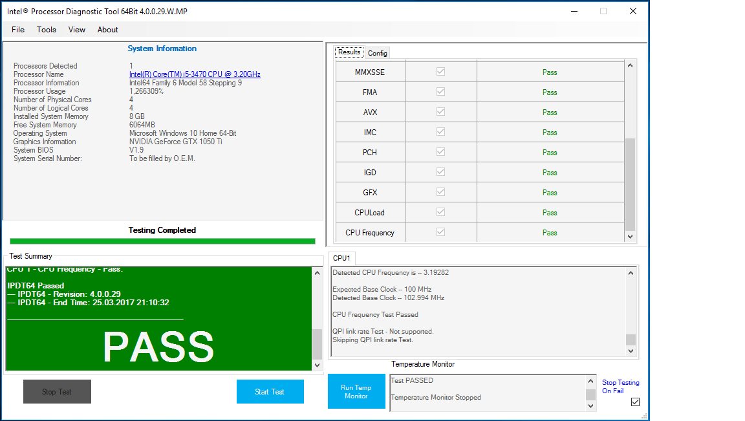Toggle the MMXSSE test checkbox
745x421 pixels.
(440, 72)
